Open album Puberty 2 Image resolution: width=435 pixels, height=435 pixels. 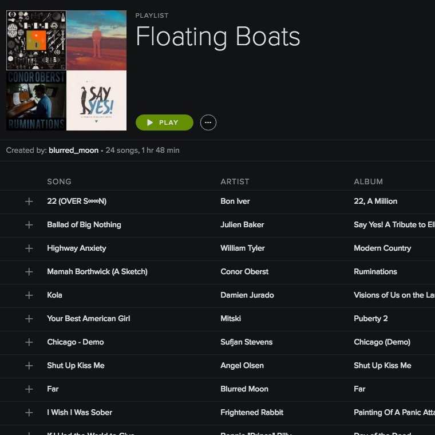pos(371,318)
